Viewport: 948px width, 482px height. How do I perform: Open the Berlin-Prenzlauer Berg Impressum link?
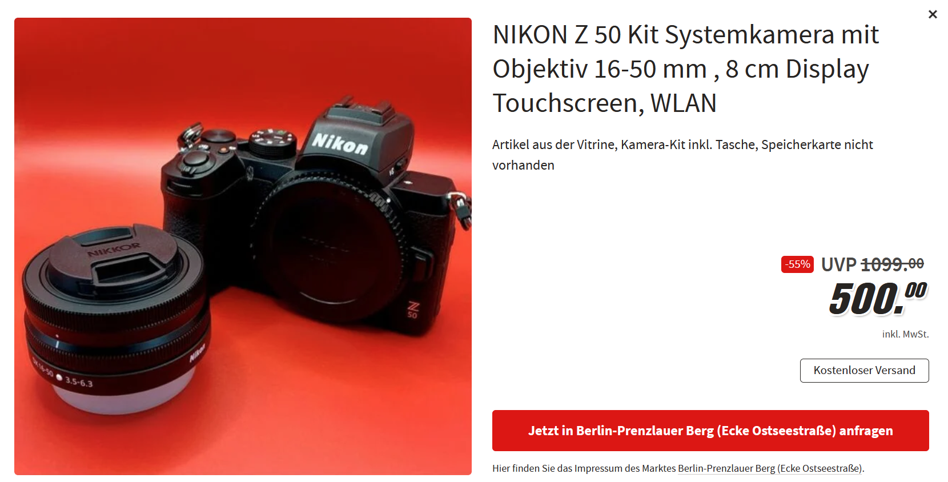(770, 468)
